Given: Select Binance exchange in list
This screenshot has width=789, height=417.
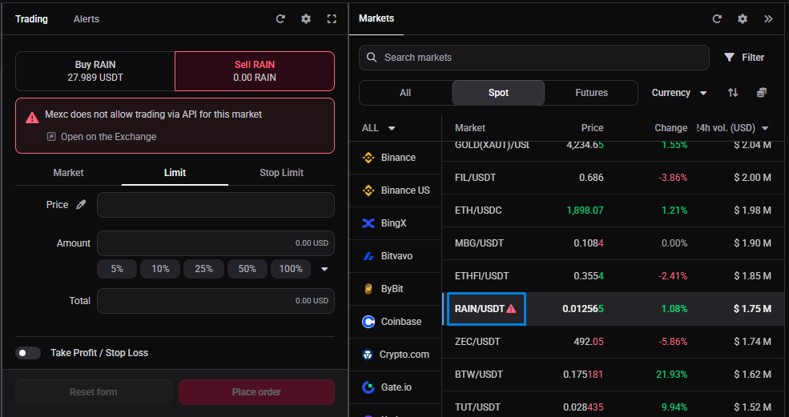Looking at the screenshot, I should point(395,158).
